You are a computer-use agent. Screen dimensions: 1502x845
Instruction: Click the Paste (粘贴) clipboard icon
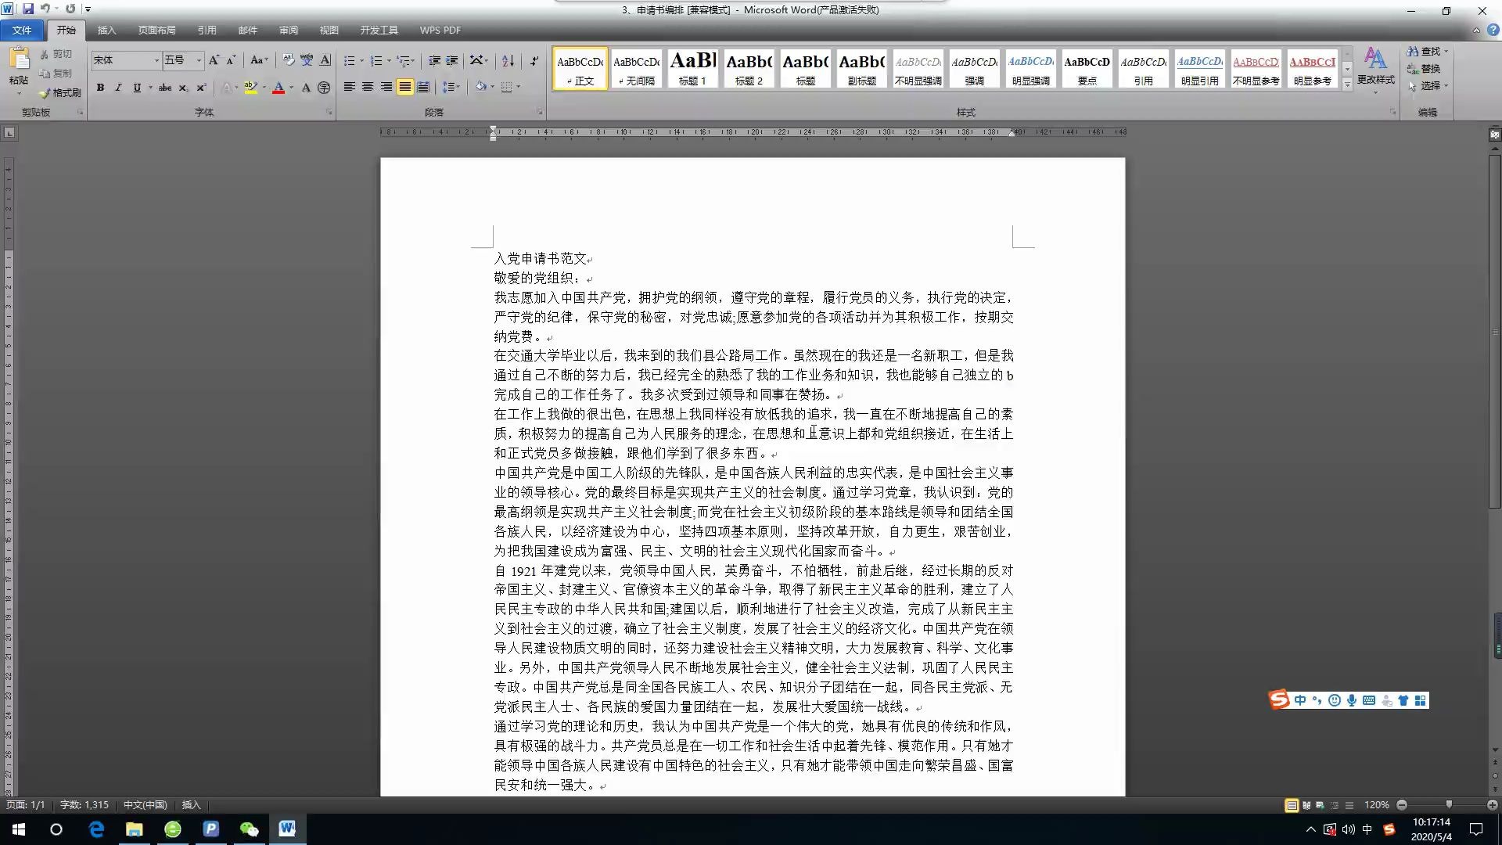point(19,59)
